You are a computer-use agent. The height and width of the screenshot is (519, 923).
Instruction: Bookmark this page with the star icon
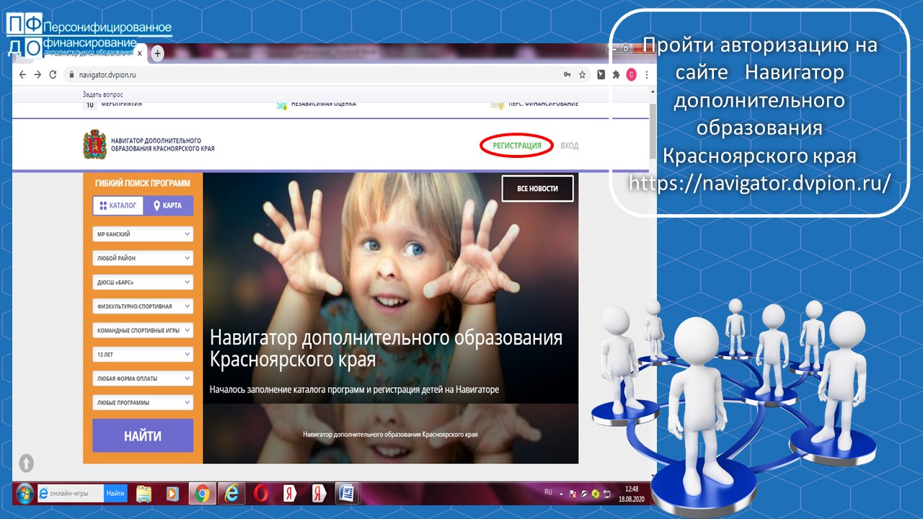tap(582, 74)
